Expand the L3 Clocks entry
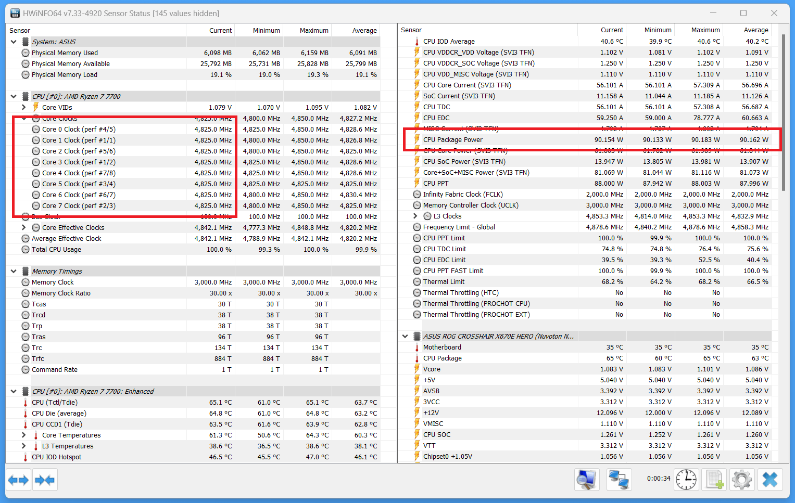This screenshot has height=503, width=795. (x=415, y=216)
